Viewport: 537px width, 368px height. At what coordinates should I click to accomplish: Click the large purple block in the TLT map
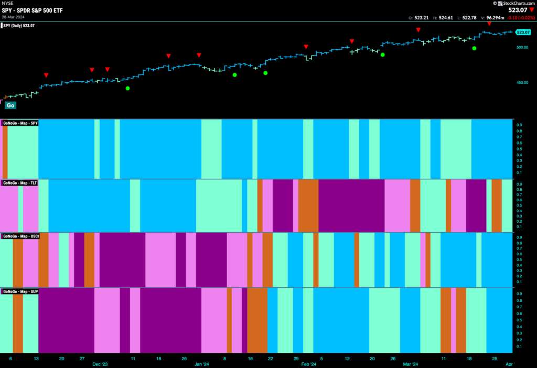tap(351, 205)
